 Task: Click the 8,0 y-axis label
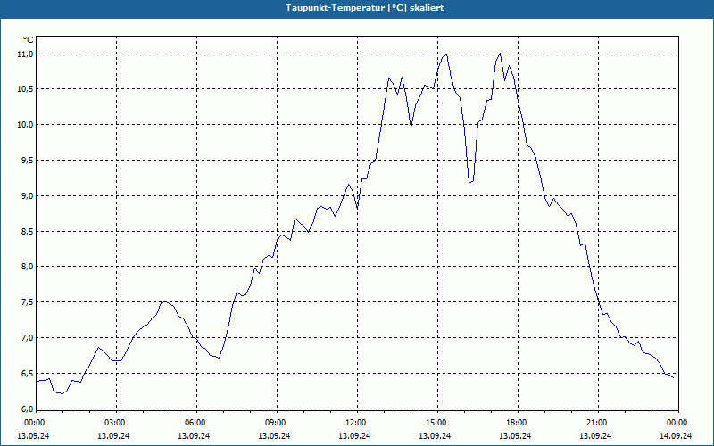28,266
